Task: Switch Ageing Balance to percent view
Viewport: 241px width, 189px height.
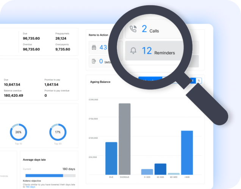Action: (199, 80)
